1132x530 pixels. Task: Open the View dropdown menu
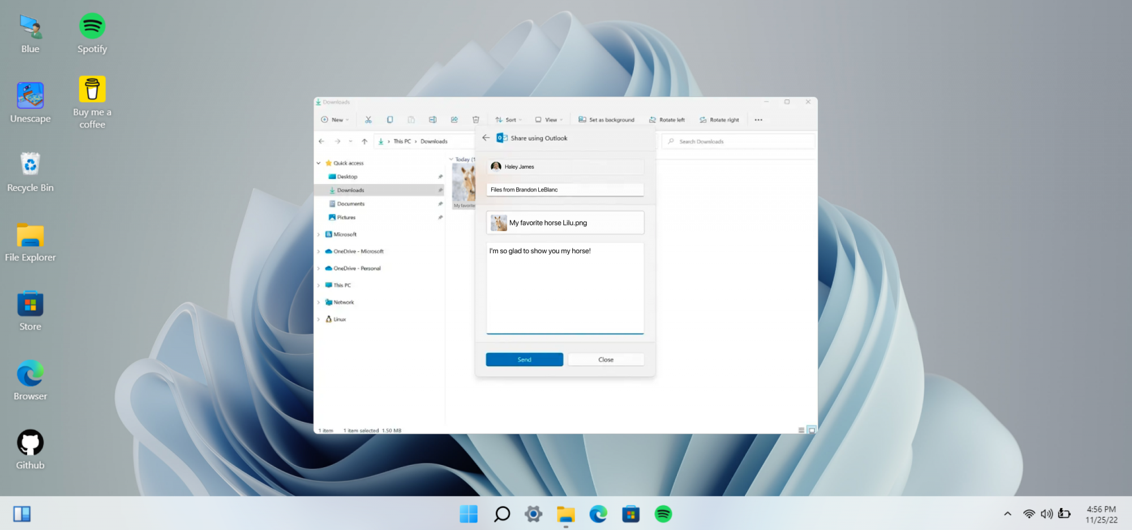point(549,119)
